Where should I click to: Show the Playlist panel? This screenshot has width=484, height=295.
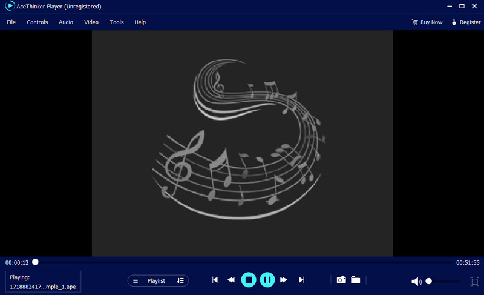(x=156, y=281)
